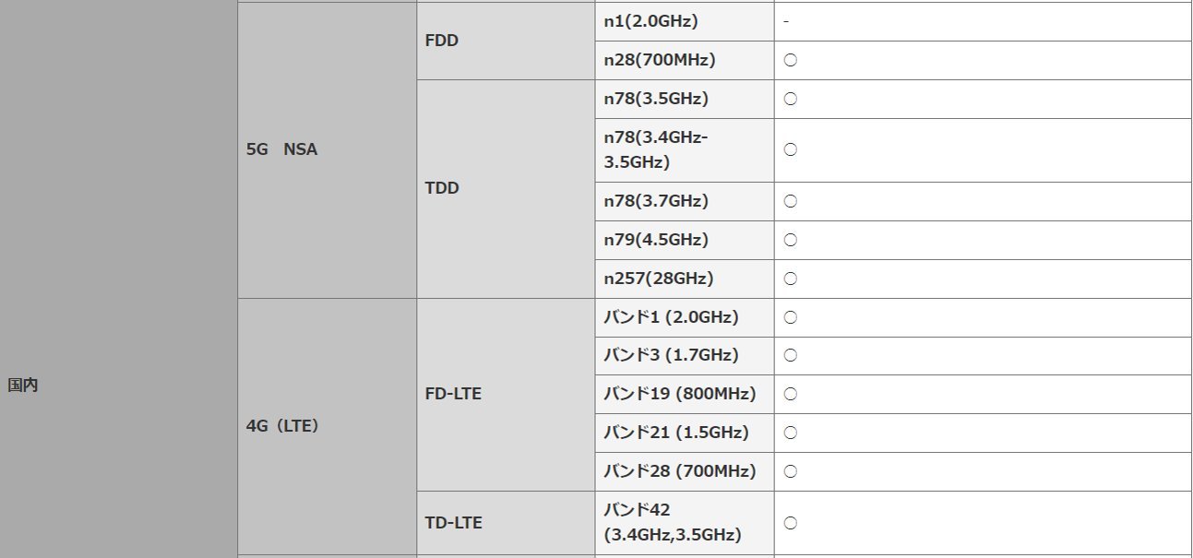Click the n28(700MHz) band label
This screenshot has width=1193, height=558.
[x=659, y=60]
